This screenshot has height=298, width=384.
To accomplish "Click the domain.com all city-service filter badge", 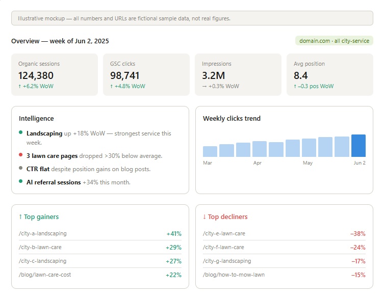I will (334, 41).
